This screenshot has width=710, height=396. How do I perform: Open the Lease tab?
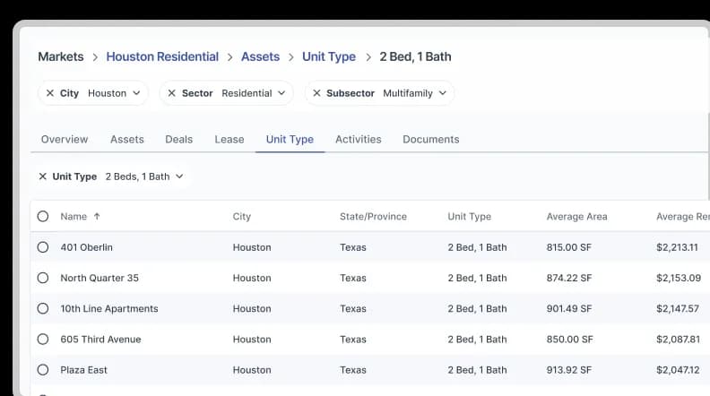229,140
